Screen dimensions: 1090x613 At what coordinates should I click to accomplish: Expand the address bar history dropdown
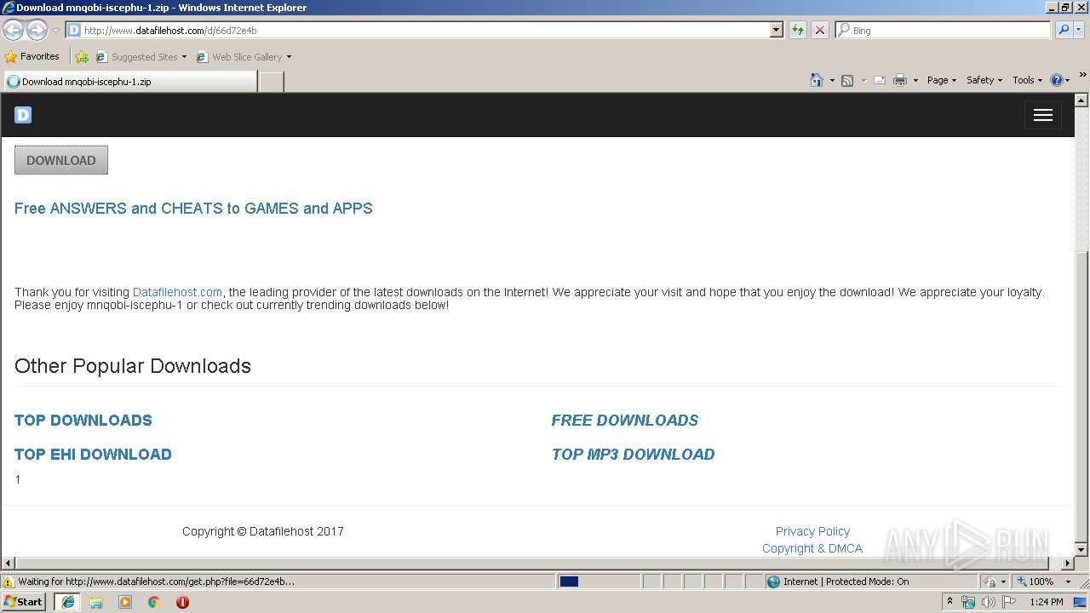click(777, 30)
